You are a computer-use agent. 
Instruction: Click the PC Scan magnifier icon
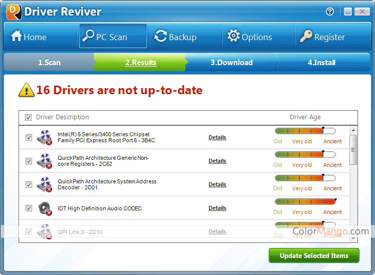pos(88,36)
